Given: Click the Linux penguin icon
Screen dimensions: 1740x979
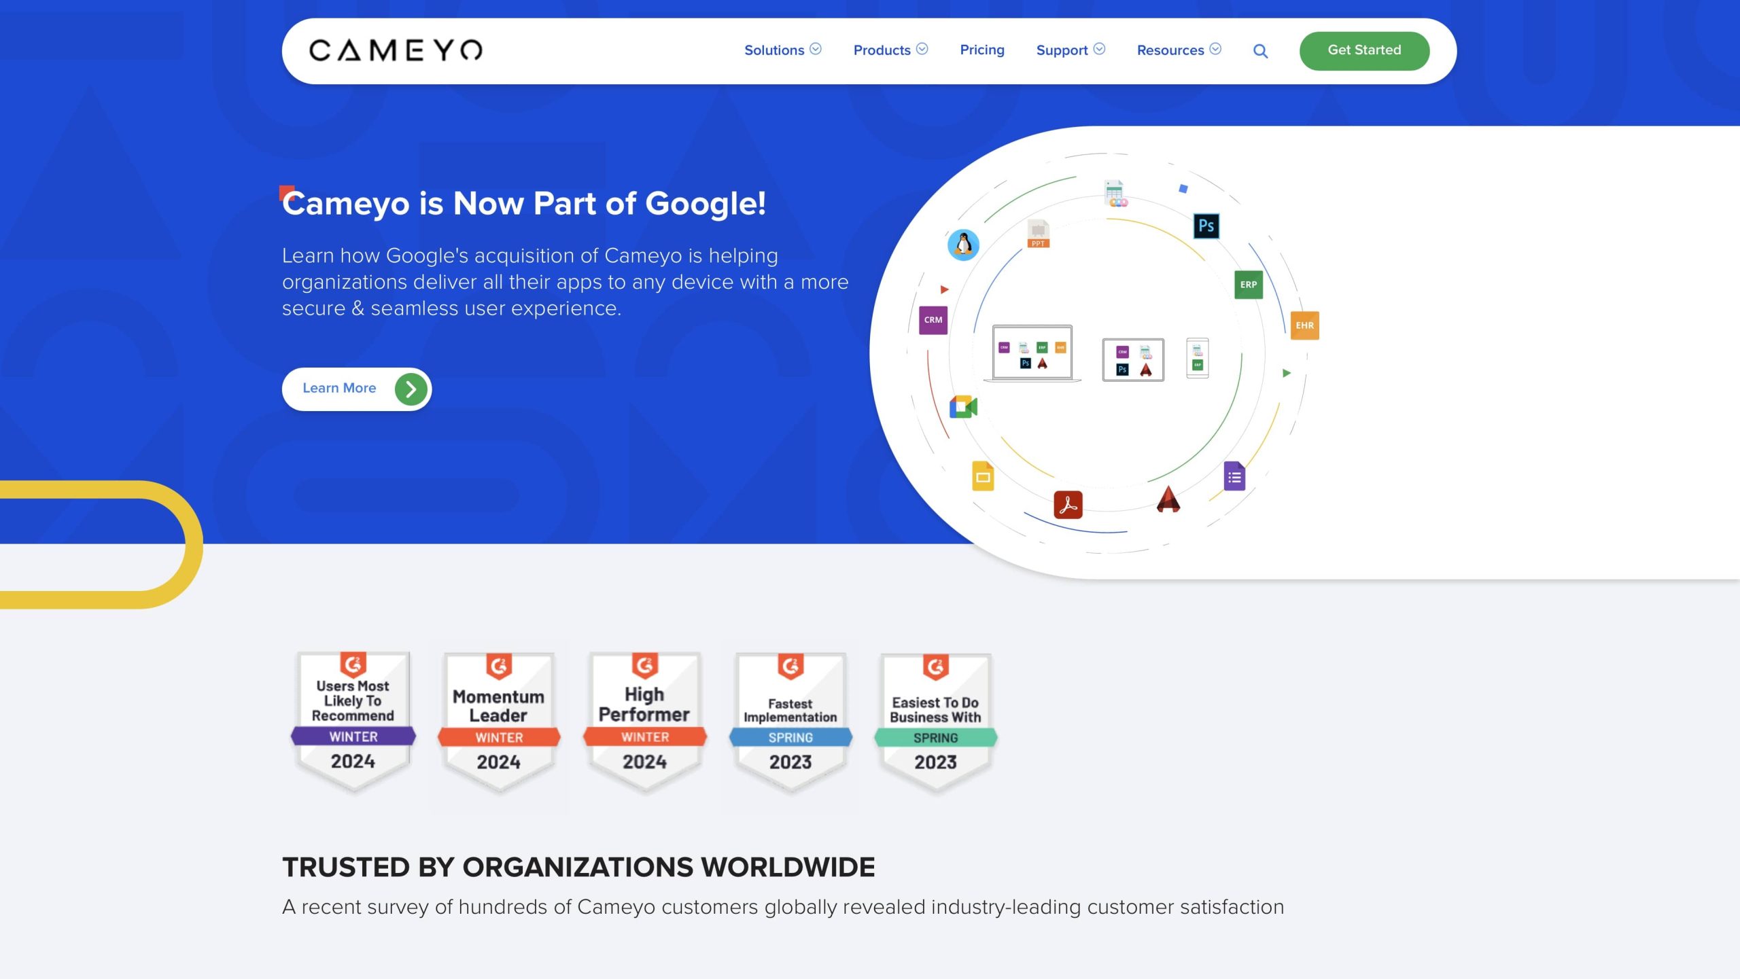Looking at the screenshot, I should click(x=963, y=245).
